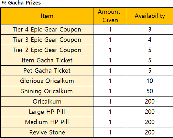Image resolution: width=173 pixels, height=138 pixels.
Task: Click the Tier 3 Epic Gear Coupon cell
Action: click(47, 40)
